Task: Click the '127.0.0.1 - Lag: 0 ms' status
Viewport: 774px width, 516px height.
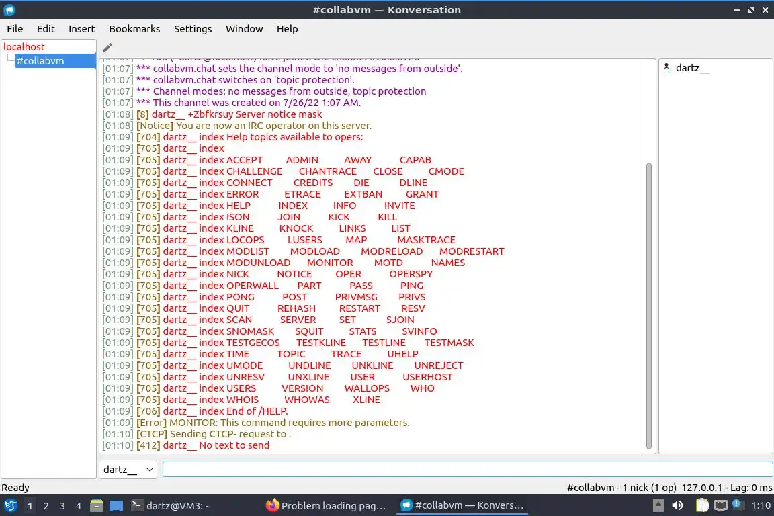Action: coord(726,488)
